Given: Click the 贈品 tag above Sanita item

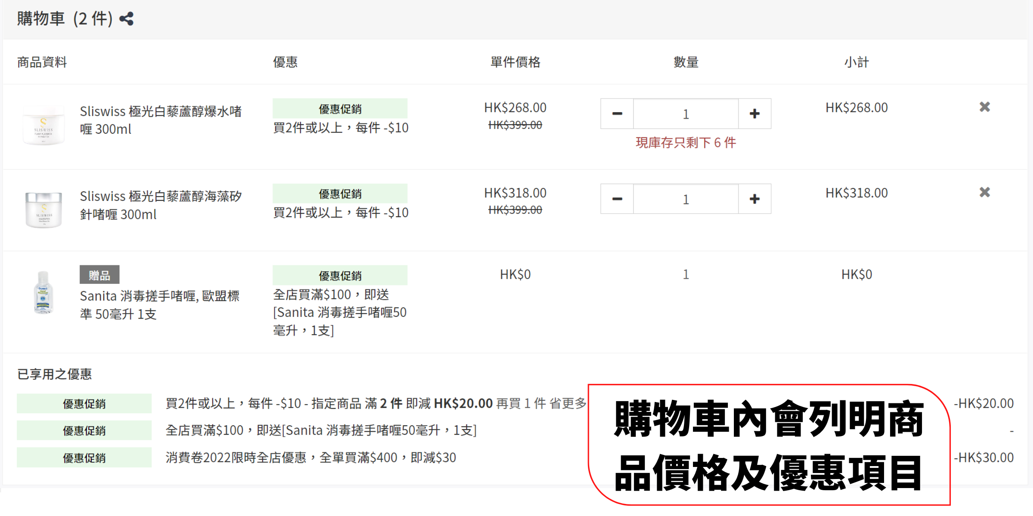Looking at the screenshot, I should coord(99,275).
